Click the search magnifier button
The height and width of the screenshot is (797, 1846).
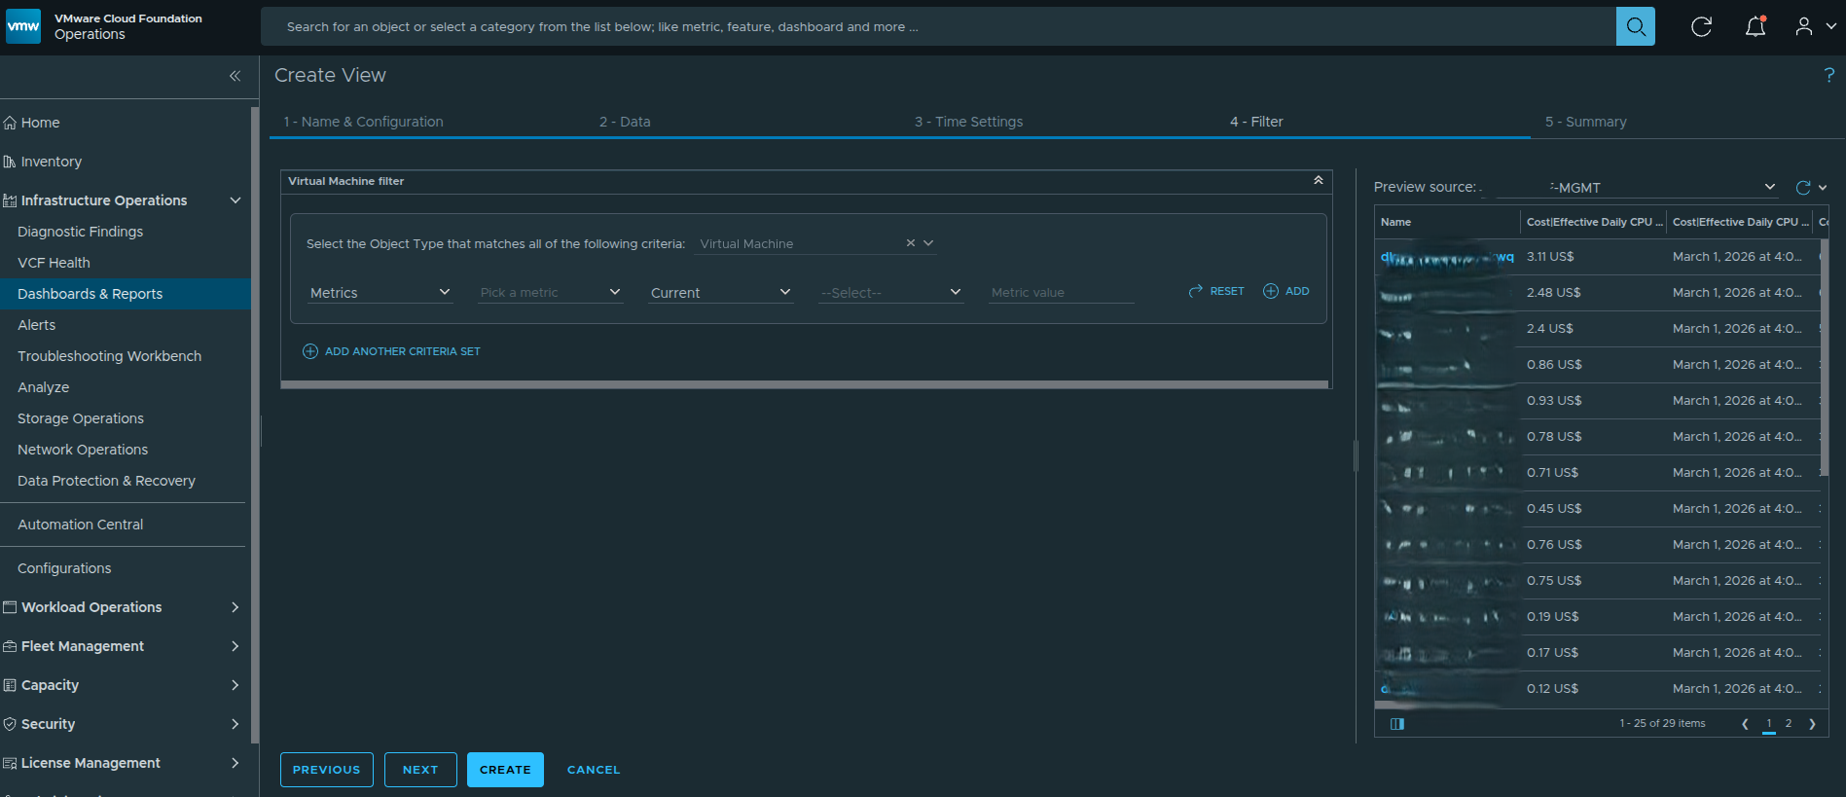point(1635,26)
